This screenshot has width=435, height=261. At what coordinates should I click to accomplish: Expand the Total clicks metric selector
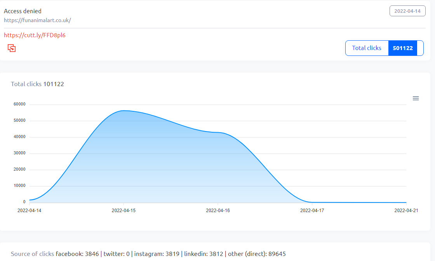click(366, 48)
